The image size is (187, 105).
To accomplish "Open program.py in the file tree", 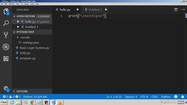I will 32,58.
